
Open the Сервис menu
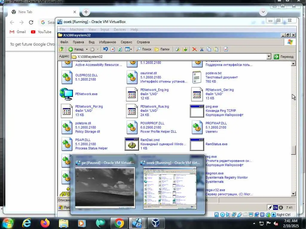pos(126,42)
